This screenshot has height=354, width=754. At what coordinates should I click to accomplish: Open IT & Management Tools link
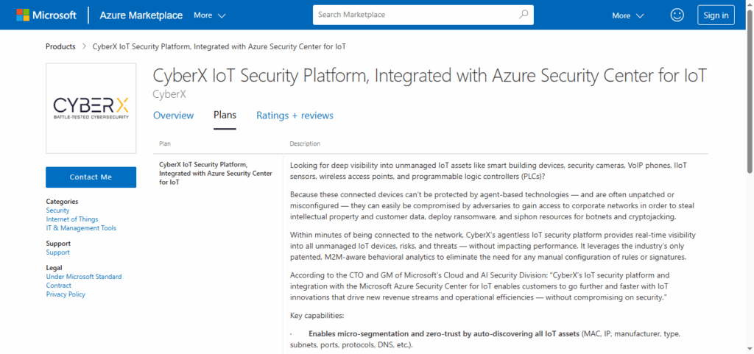(81, 227)
